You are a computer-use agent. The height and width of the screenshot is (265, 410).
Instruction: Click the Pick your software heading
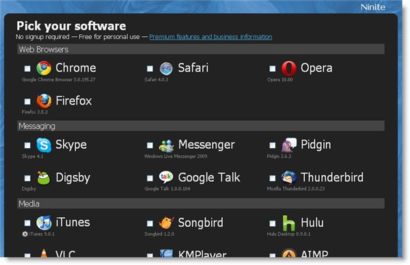point(71,26)
